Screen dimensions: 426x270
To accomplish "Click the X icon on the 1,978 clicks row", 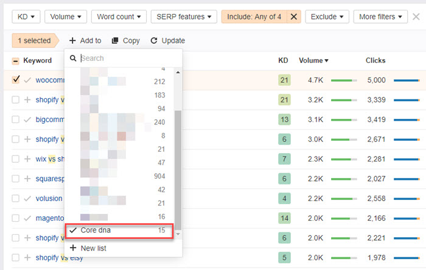I will (416, 258).
